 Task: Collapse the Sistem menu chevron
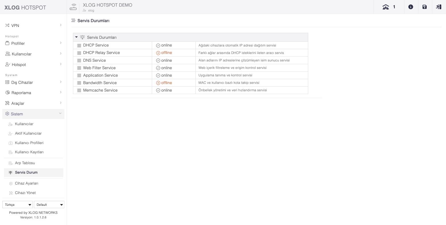point(60,114)
